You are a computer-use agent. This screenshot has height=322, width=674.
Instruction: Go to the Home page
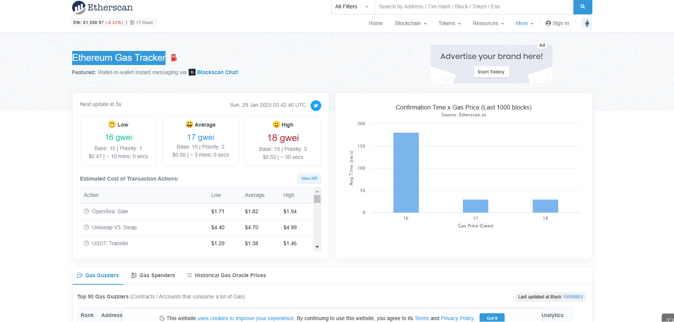[x=376, y=23]
